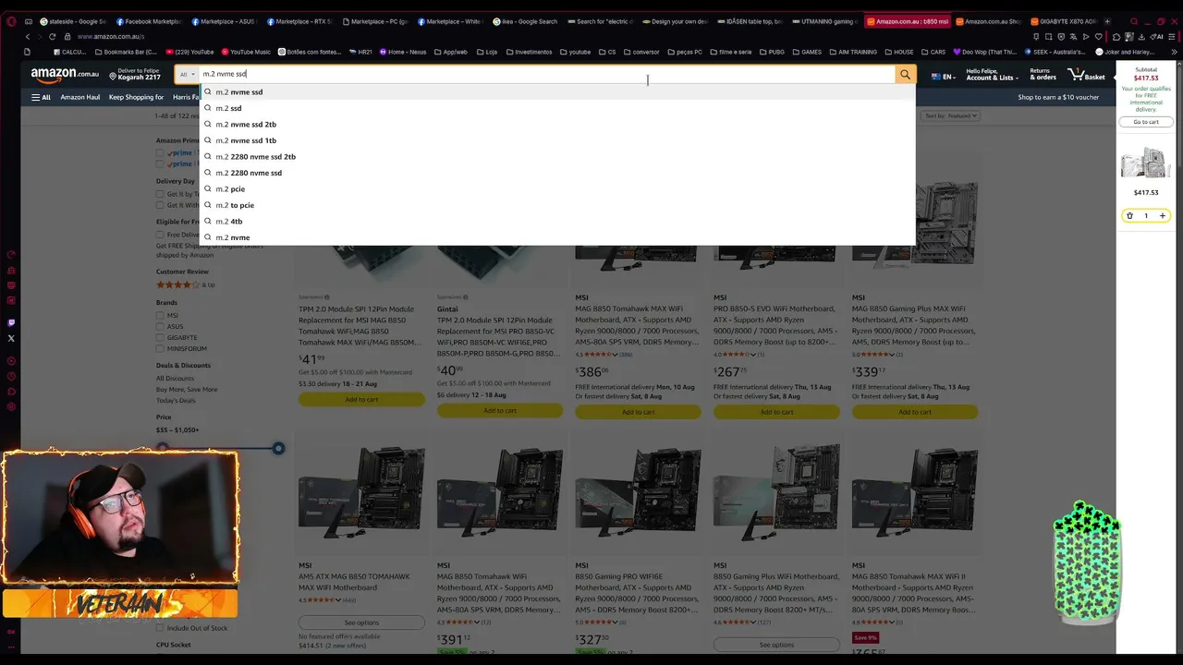Tick the ASUS brand checkbox
The image size is (1183, 665).
[x=160, y=327]
